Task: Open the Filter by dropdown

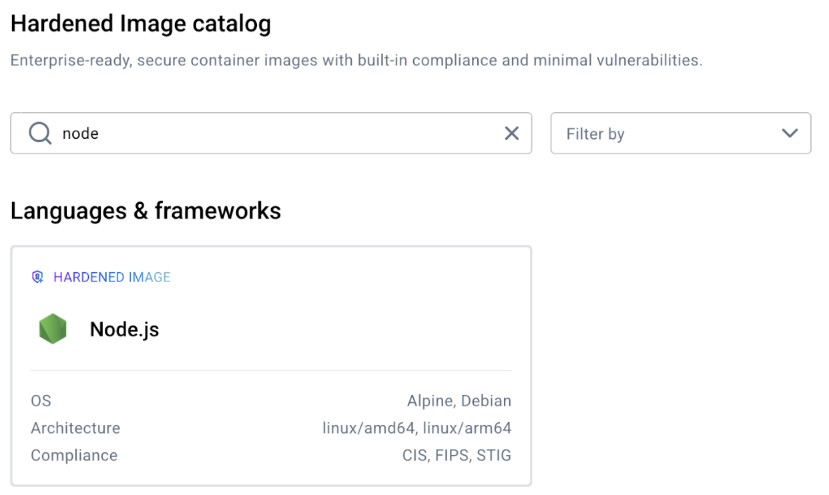Action: click(679, 133)
